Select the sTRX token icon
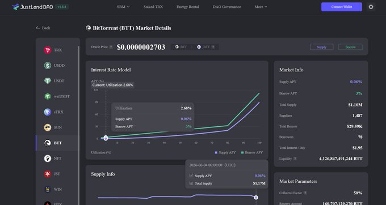386x205 pixels. [x=48, y=112]
